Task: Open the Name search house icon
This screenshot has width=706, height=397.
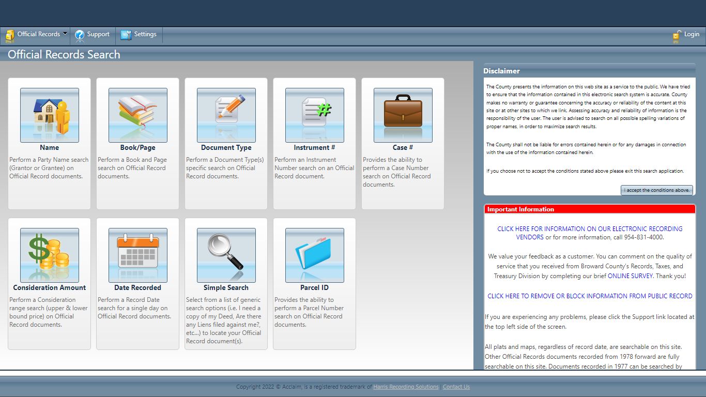Action: [50, 115]
